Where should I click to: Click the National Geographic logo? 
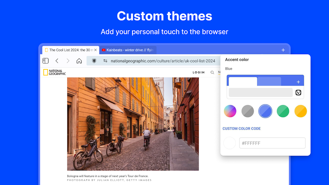pos(55,72)
